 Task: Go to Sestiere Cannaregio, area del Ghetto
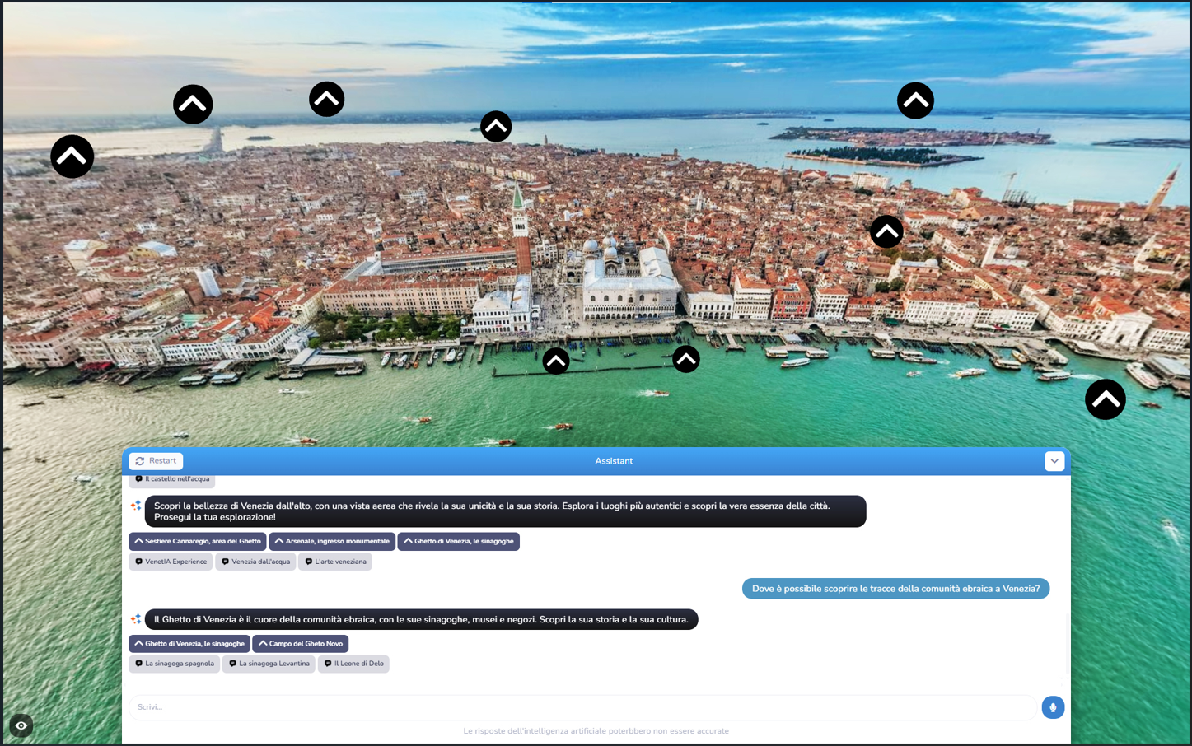point(198,542)
